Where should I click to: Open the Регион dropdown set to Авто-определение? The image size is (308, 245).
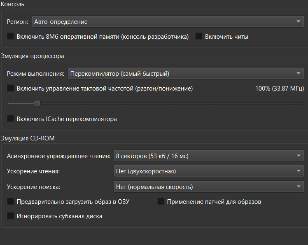pyautogui.click(x=168, y=21)
